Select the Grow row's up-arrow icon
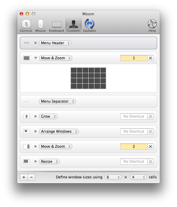The height and width of the screenshot is (207, 177). [27, 116]
